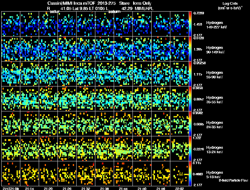Click the 21:50 time axis label
250x190 pixels.
(x=142, y=188)
